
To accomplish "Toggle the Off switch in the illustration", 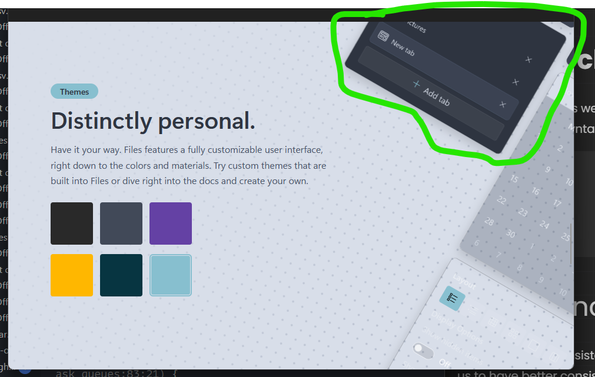I will 423,351.
